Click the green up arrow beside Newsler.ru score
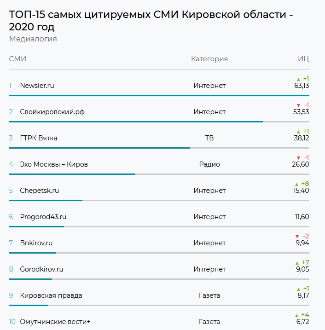Viewport: 325px width, 330px height. click(298, 79)
